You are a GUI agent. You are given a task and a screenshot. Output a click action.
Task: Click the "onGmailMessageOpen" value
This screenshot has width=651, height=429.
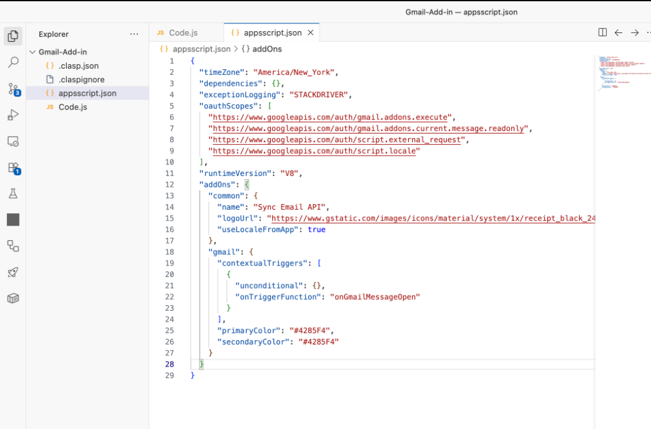(x=375, y=297)
